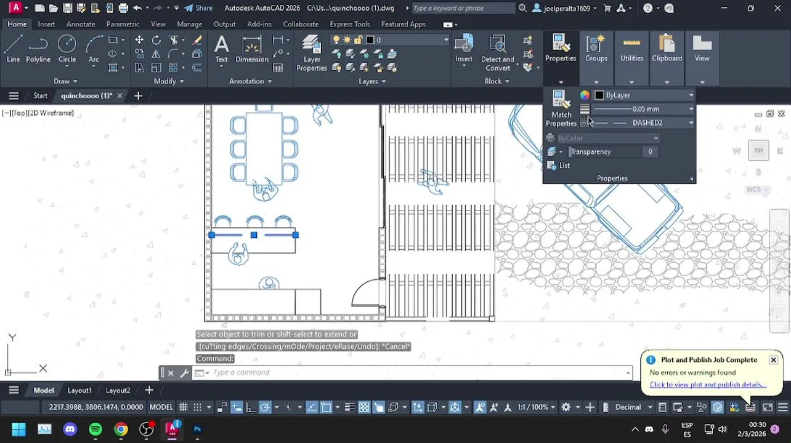Screen dimensions: 791x443
Task: Switch to the Annotate ribbon tab
Action: [x=81, y=24]
